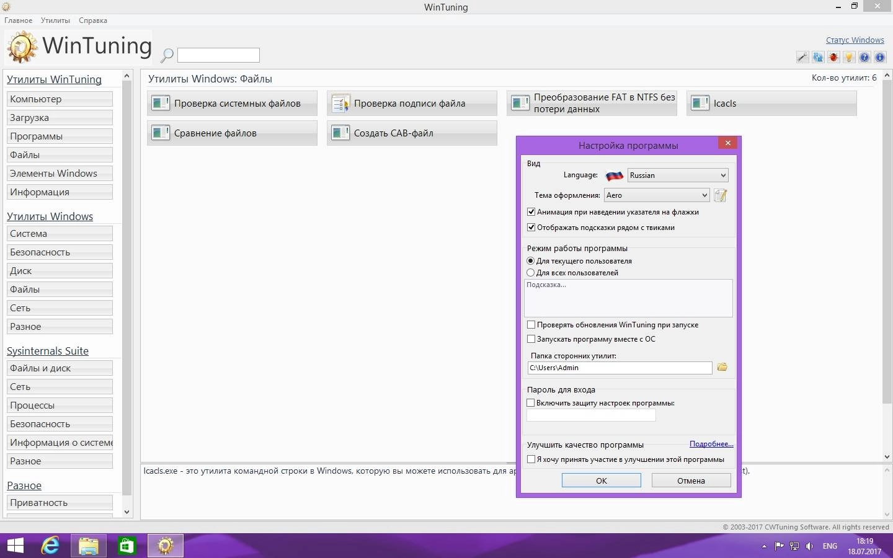Open the Утилиты menu

(x=55, y=20)
